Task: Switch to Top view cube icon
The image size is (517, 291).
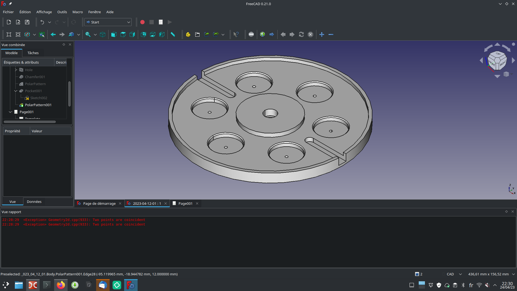Action: (123, 34)
